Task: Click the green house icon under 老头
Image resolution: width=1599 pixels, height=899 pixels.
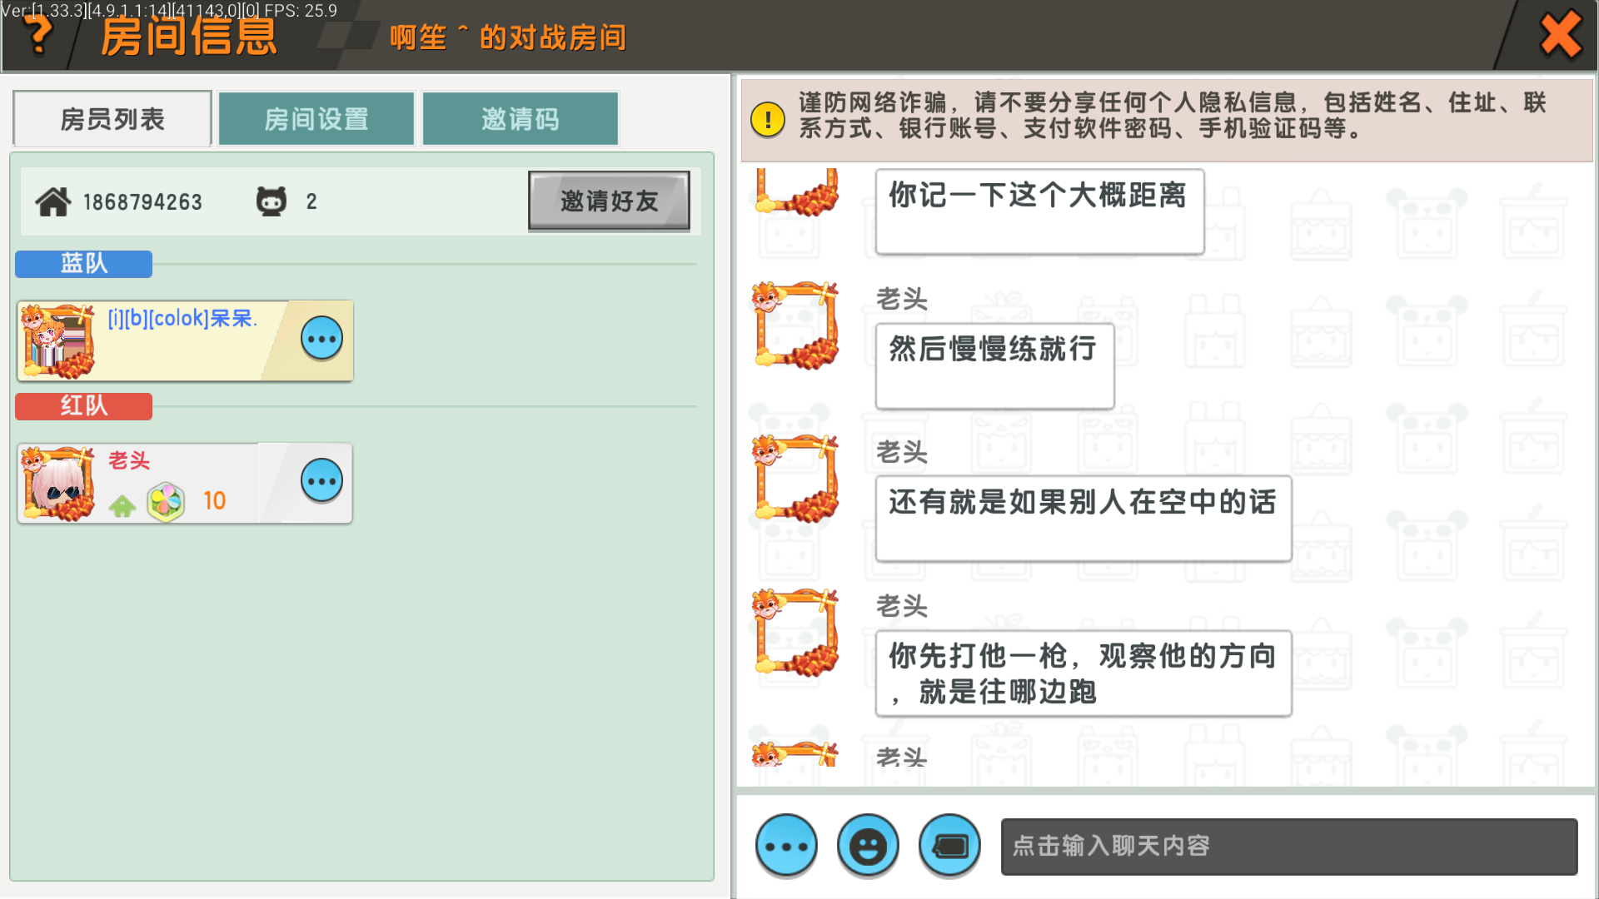Action: [x=122, y=505]
